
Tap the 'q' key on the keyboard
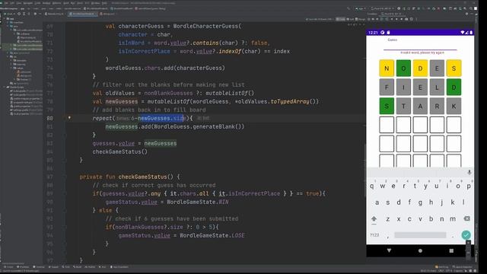(x=372, y=186)
